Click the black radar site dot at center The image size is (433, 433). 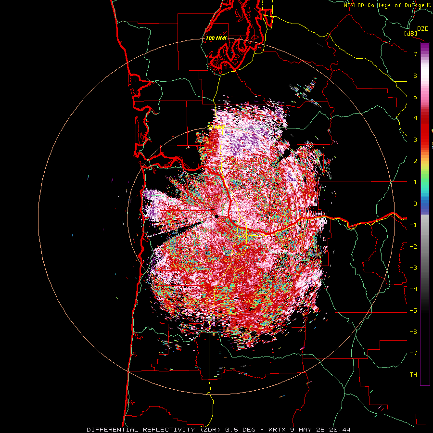click(x=217, y=216)
